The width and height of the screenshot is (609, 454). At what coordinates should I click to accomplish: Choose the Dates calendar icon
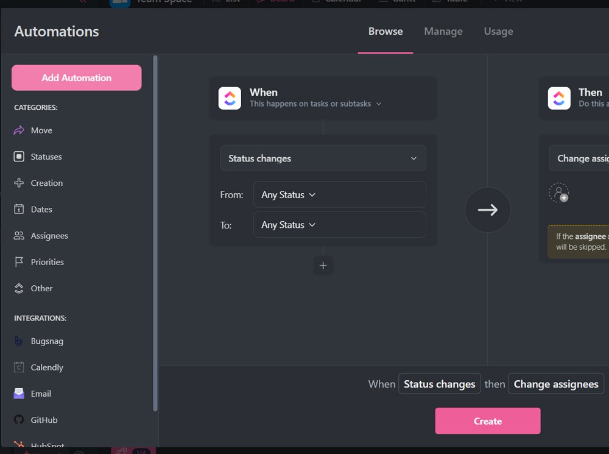coord(19,209)
